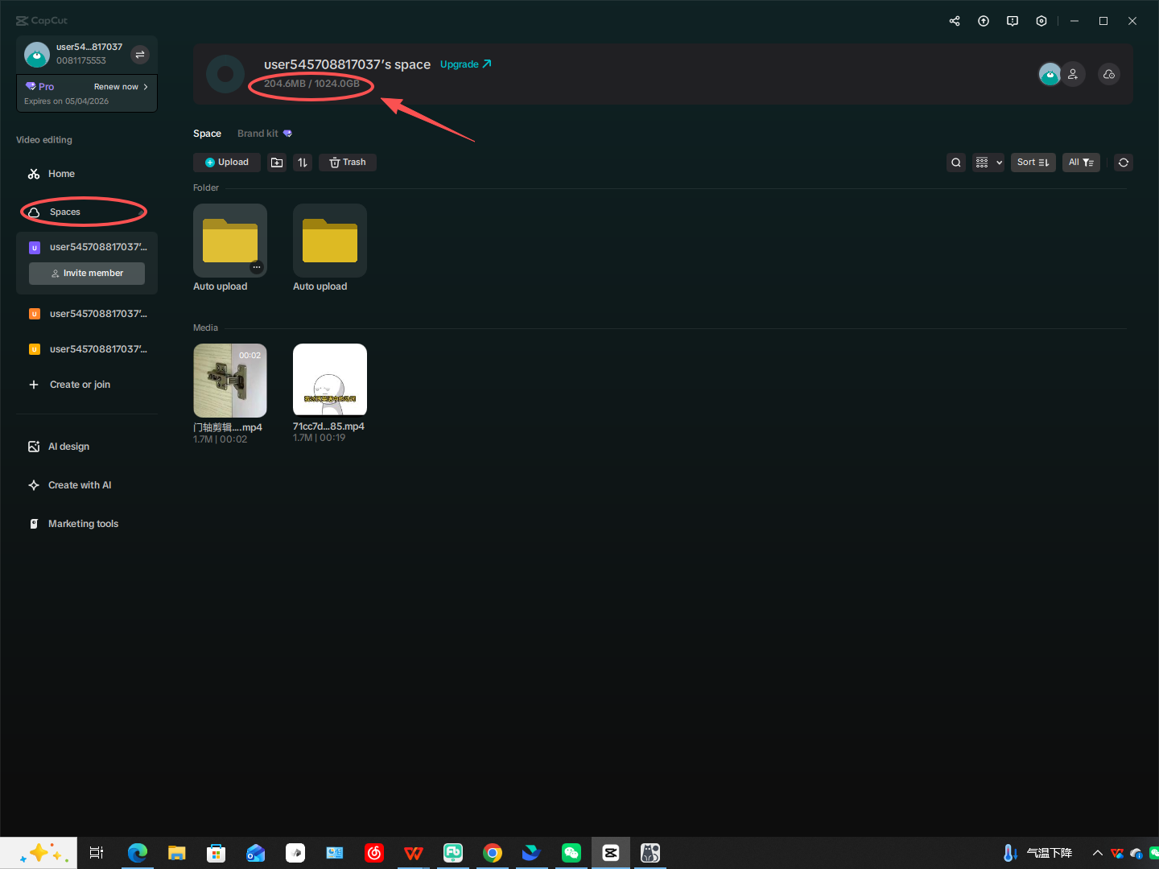This screenshot has height=869, width=1159.
Task: Click the member avatar in the space header
Action: pos(1050,74)
